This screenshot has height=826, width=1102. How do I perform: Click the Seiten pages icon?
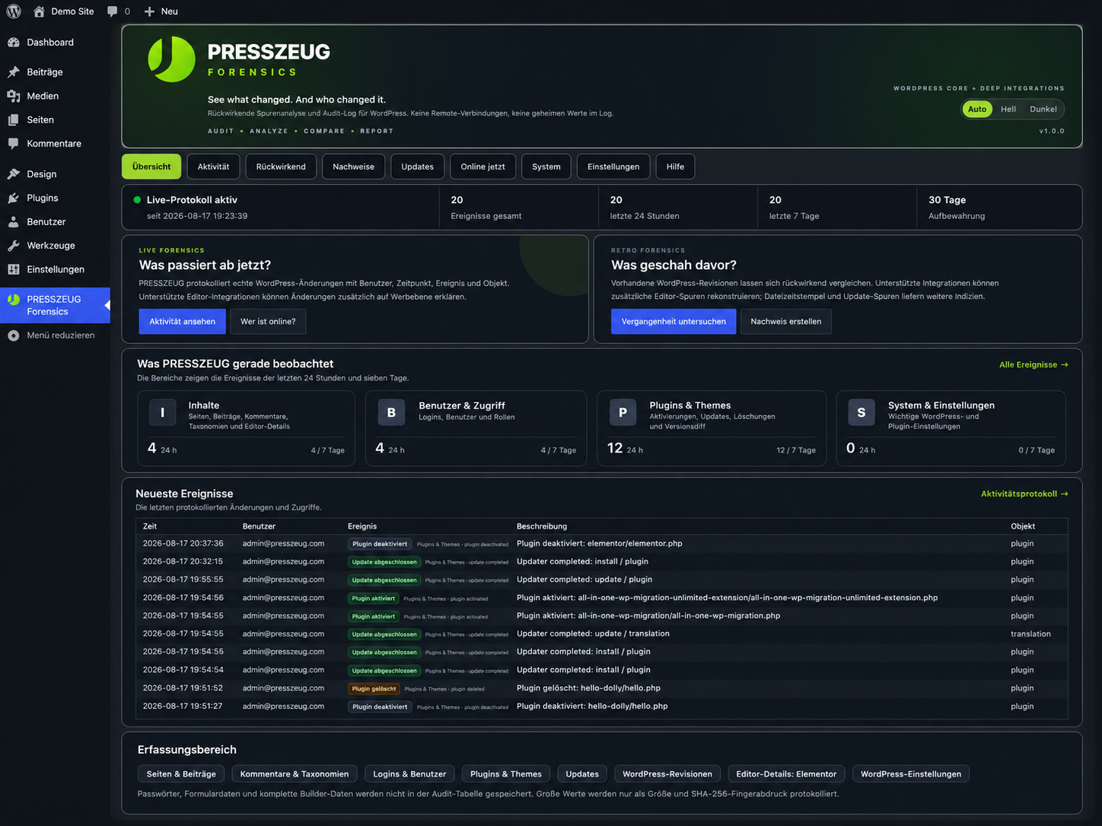pyautogui.click(x=14, y=120)
